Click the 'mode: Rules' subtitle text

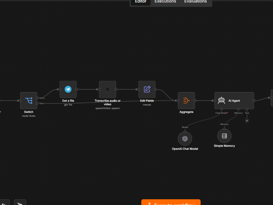(29, 116)
